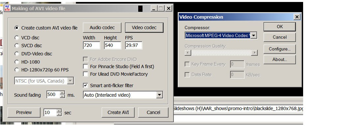Click OK in Video Compression dialog
This screenshot has width=338, height=134.
tap(279, 27)
